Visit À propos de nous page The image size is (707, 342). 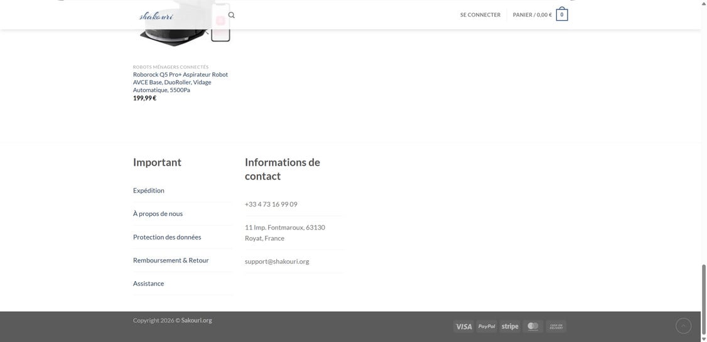pyautogui.click(x=158, y=213)
